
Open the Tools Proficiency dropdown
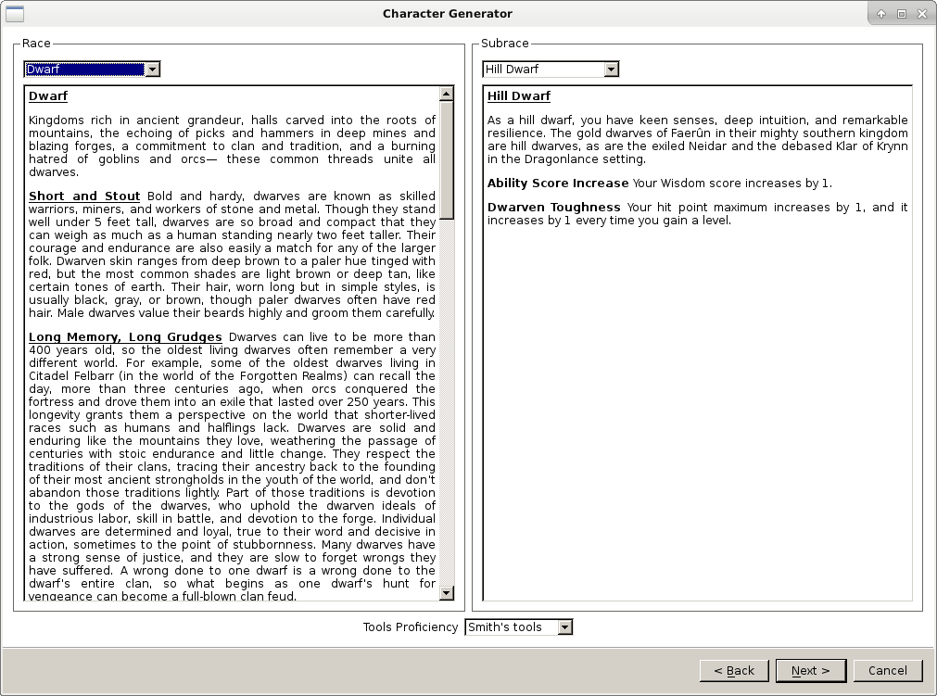click(519, 627)
